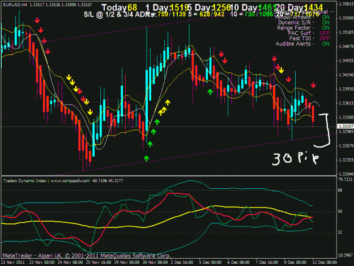Click the '25 Nov 16:00' time label
Viewport: 354px width, 266px height.
(x=99, y=262)
